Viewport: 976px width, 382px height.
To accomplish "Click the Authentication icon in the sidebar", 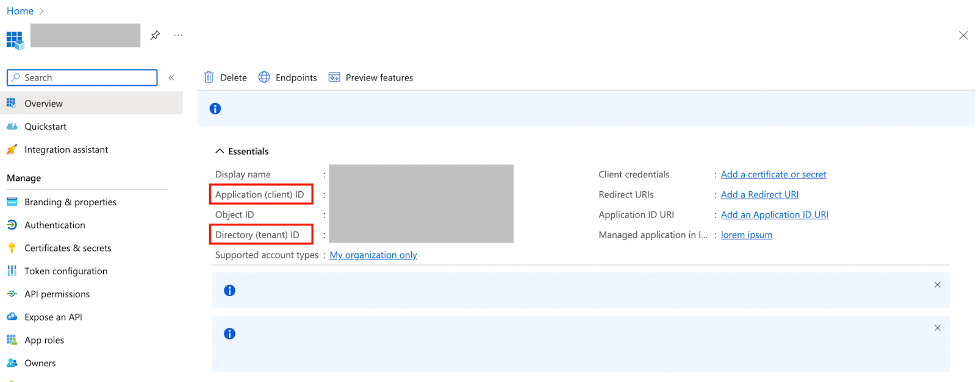I will pos(12,225).
